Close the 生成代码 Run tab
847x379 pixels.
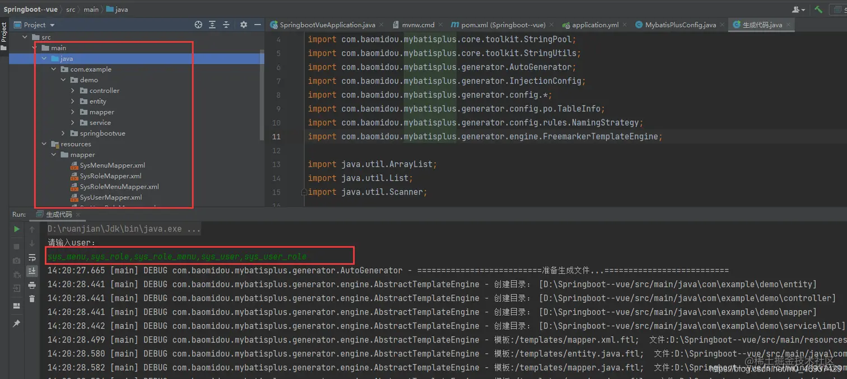[x=79, y=215]
